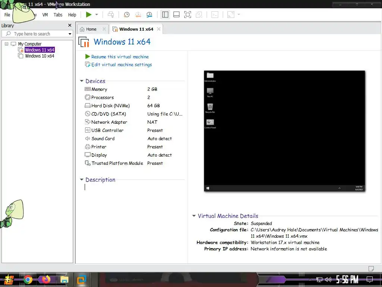The width and height of the screenshot is (382, 287).
Task: Click the Unity mode toolbar icon
Action: click(x=199, y=15)
